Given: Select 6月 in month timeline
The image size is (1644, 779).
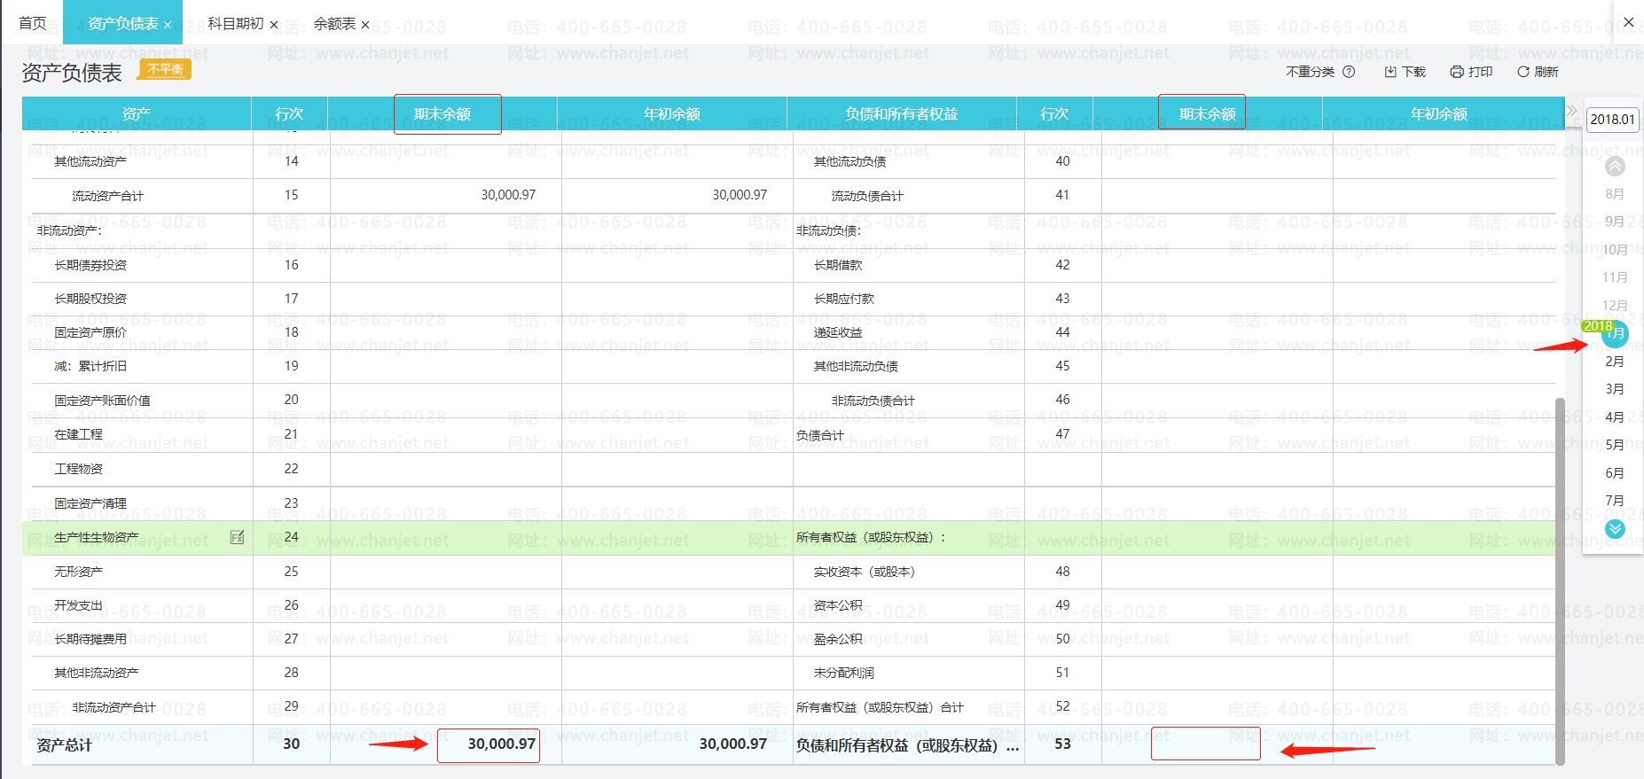Looking at the screenshot, I should [x=1615, y=473].
